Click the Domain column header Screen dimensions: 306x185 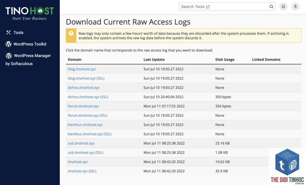coord(74,60)
